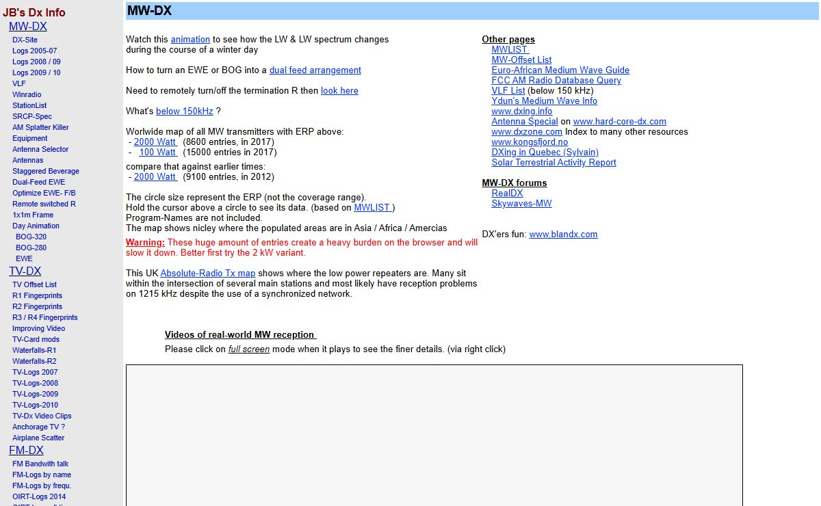Screen dimensions: 821x506
Task: Open BOG-280 sidebar link
Action: pos(31,248)
